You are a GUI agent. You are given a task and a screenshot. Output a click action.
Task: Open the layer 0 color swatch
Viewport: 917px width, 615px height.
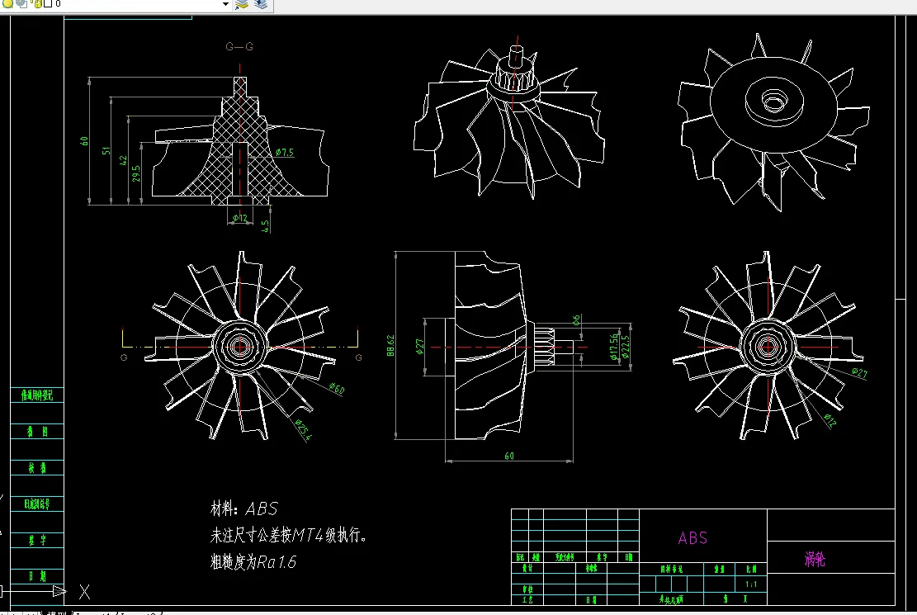tap(48, 3)
